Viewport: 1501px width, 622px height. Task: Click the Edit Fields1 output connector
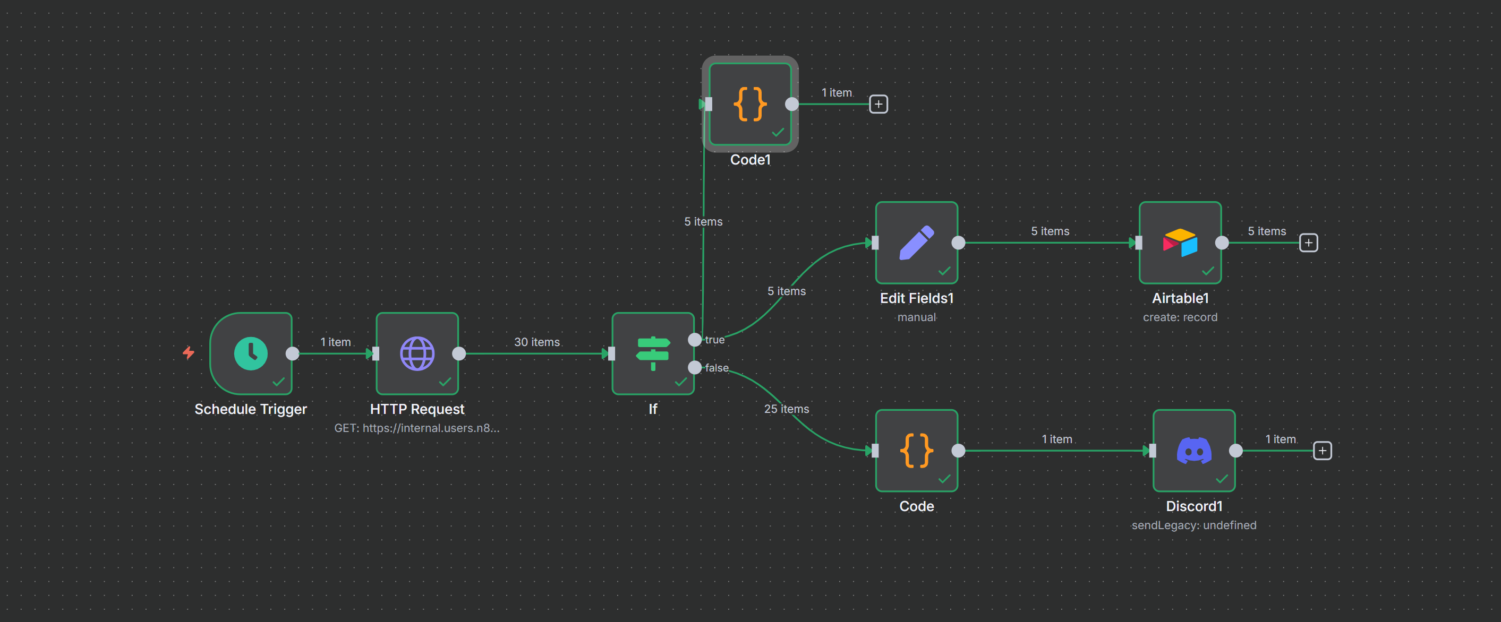click(x=958, y=243)
